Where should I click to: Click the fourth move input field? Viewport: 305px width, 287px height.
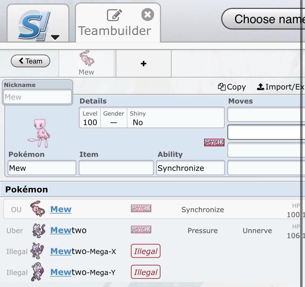pyautogui.click(x=266, y=167)
